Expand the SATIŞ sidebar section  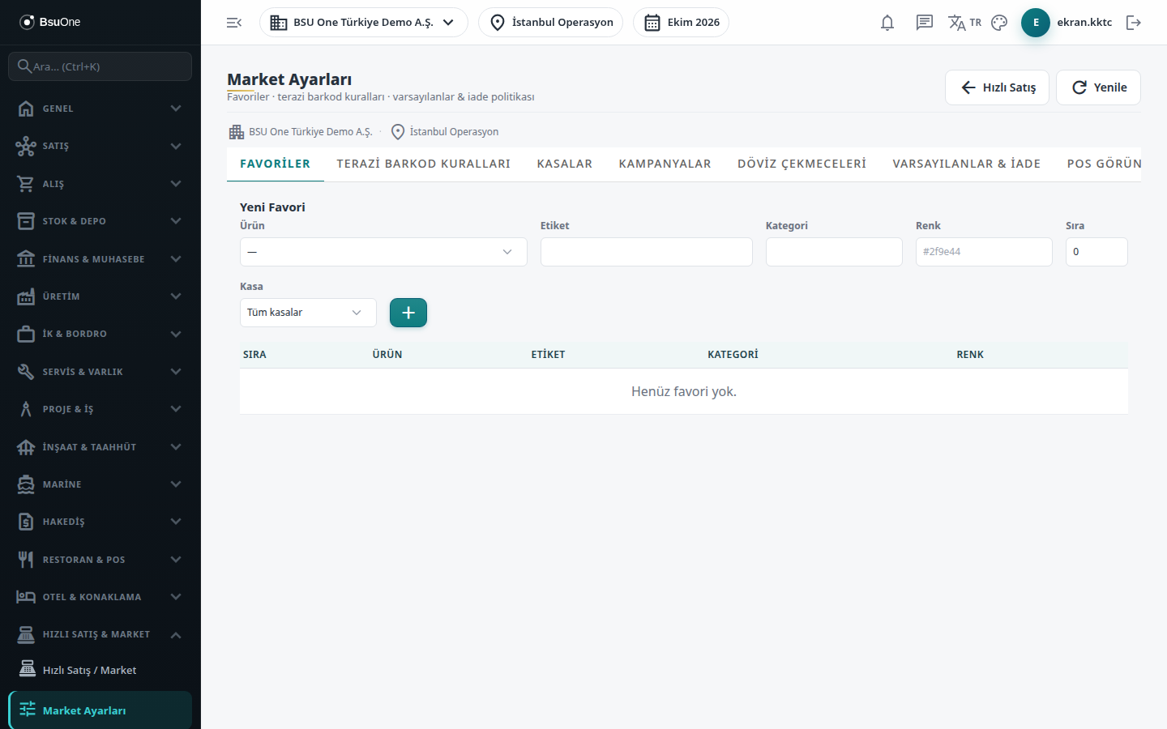(x=100, y=146)
